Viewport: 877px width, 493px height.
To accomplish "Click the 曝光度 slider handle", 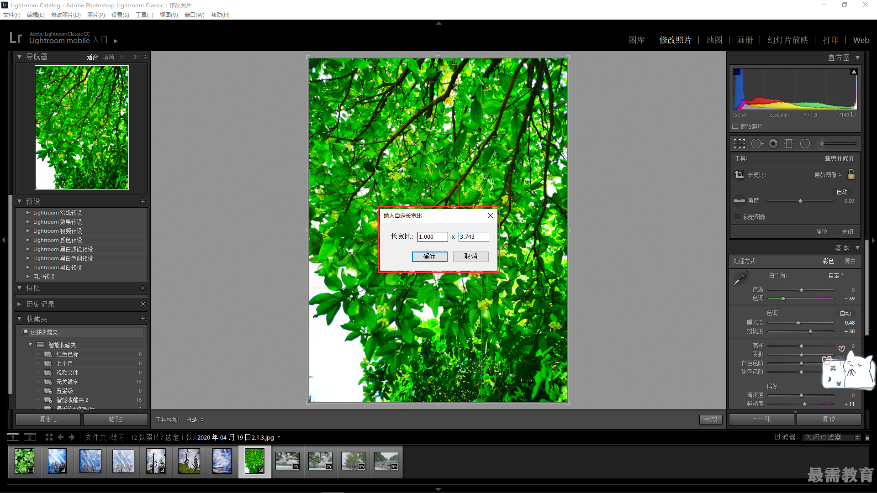I will (x=798, y=323).
